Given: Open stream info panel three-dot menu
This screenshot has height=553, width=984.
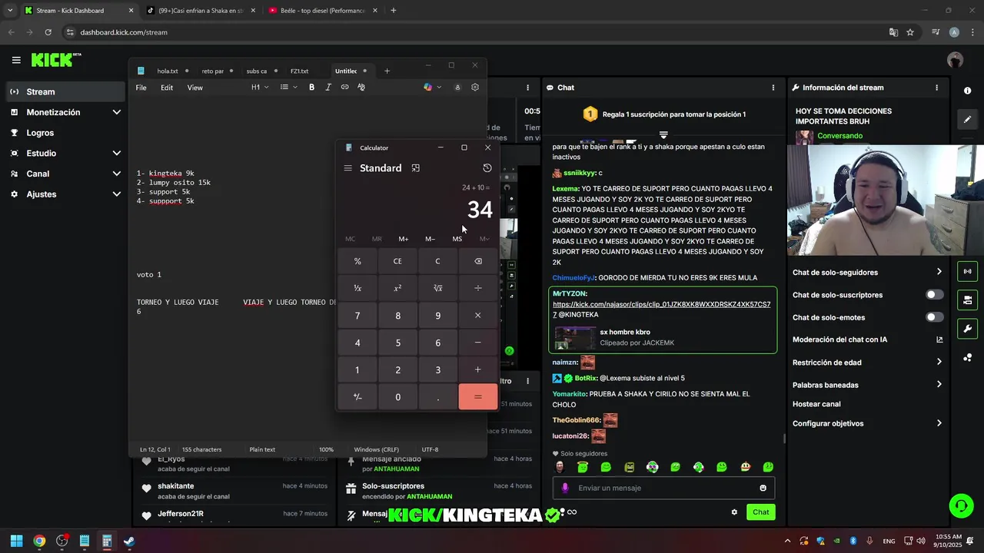Looking at the screenshot, I should (x=936, y=88).
